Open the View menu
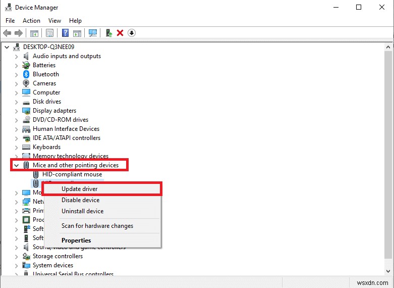 (x=54, y=21)
